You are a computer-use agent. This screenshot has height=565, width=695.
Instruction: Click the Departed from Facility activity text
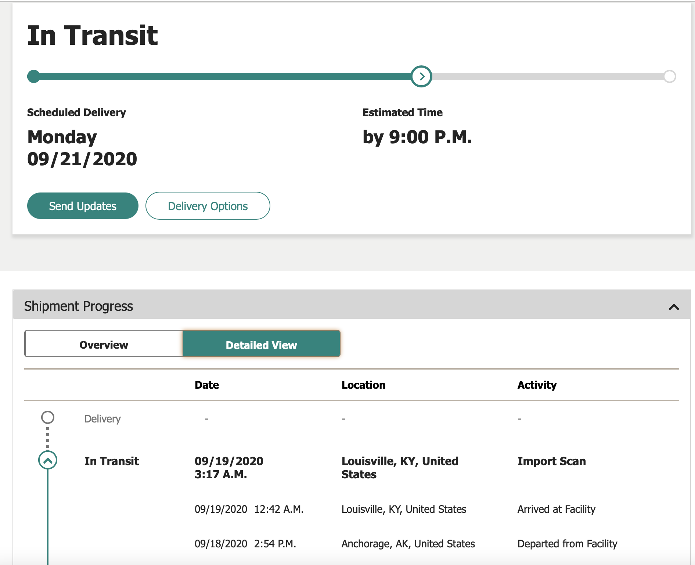pos(567,544)
